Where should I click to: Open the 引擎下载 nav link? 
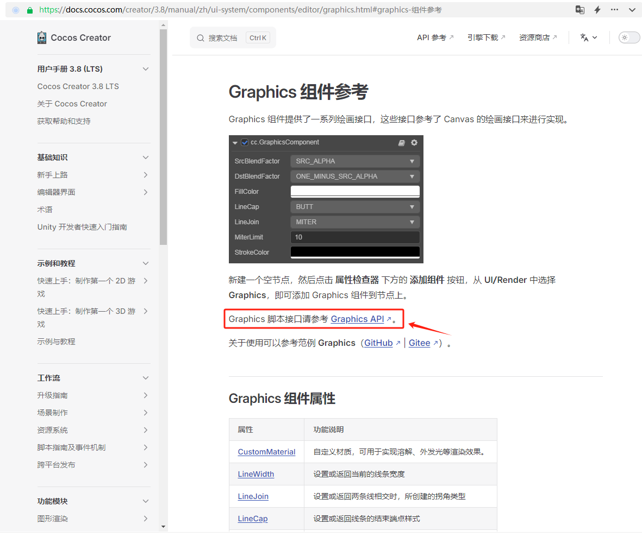487,37
